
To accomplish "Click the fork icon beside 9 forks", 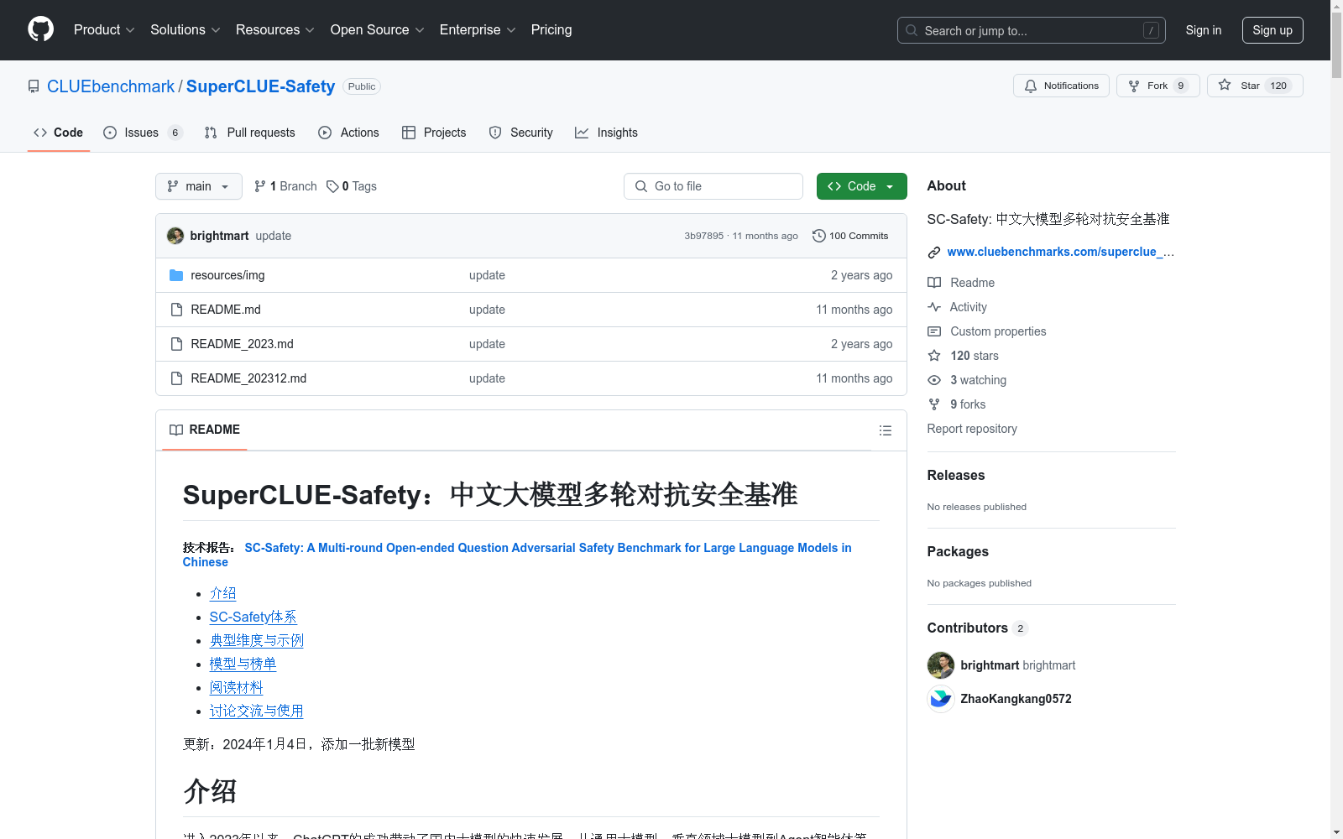I will (934, 404).
